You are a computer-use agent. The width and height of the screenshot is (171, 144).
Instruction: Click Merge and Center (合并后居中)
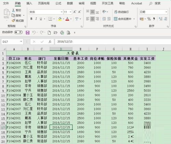click(x=123, y=19)
